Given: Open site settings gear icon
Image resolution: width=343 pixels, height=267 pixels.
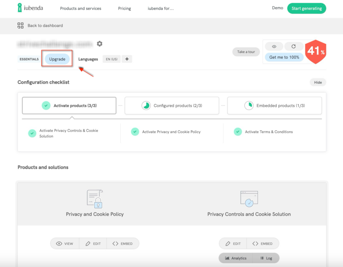Looking at the screenshot, I should 99,44.
